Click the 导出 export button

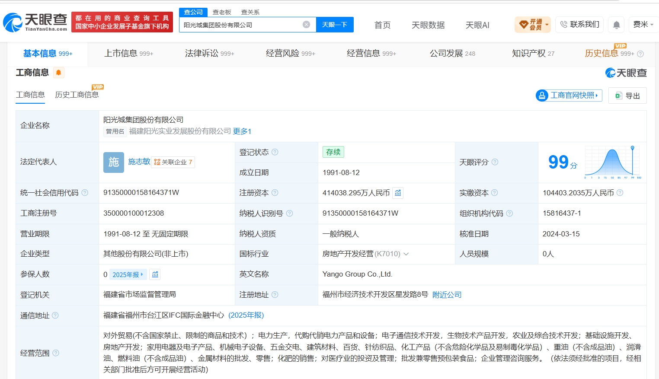(627, 96)
